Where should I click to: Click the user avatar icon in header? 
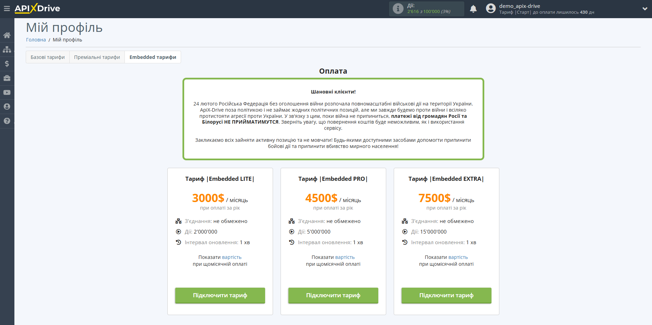(x=491, y=9)
